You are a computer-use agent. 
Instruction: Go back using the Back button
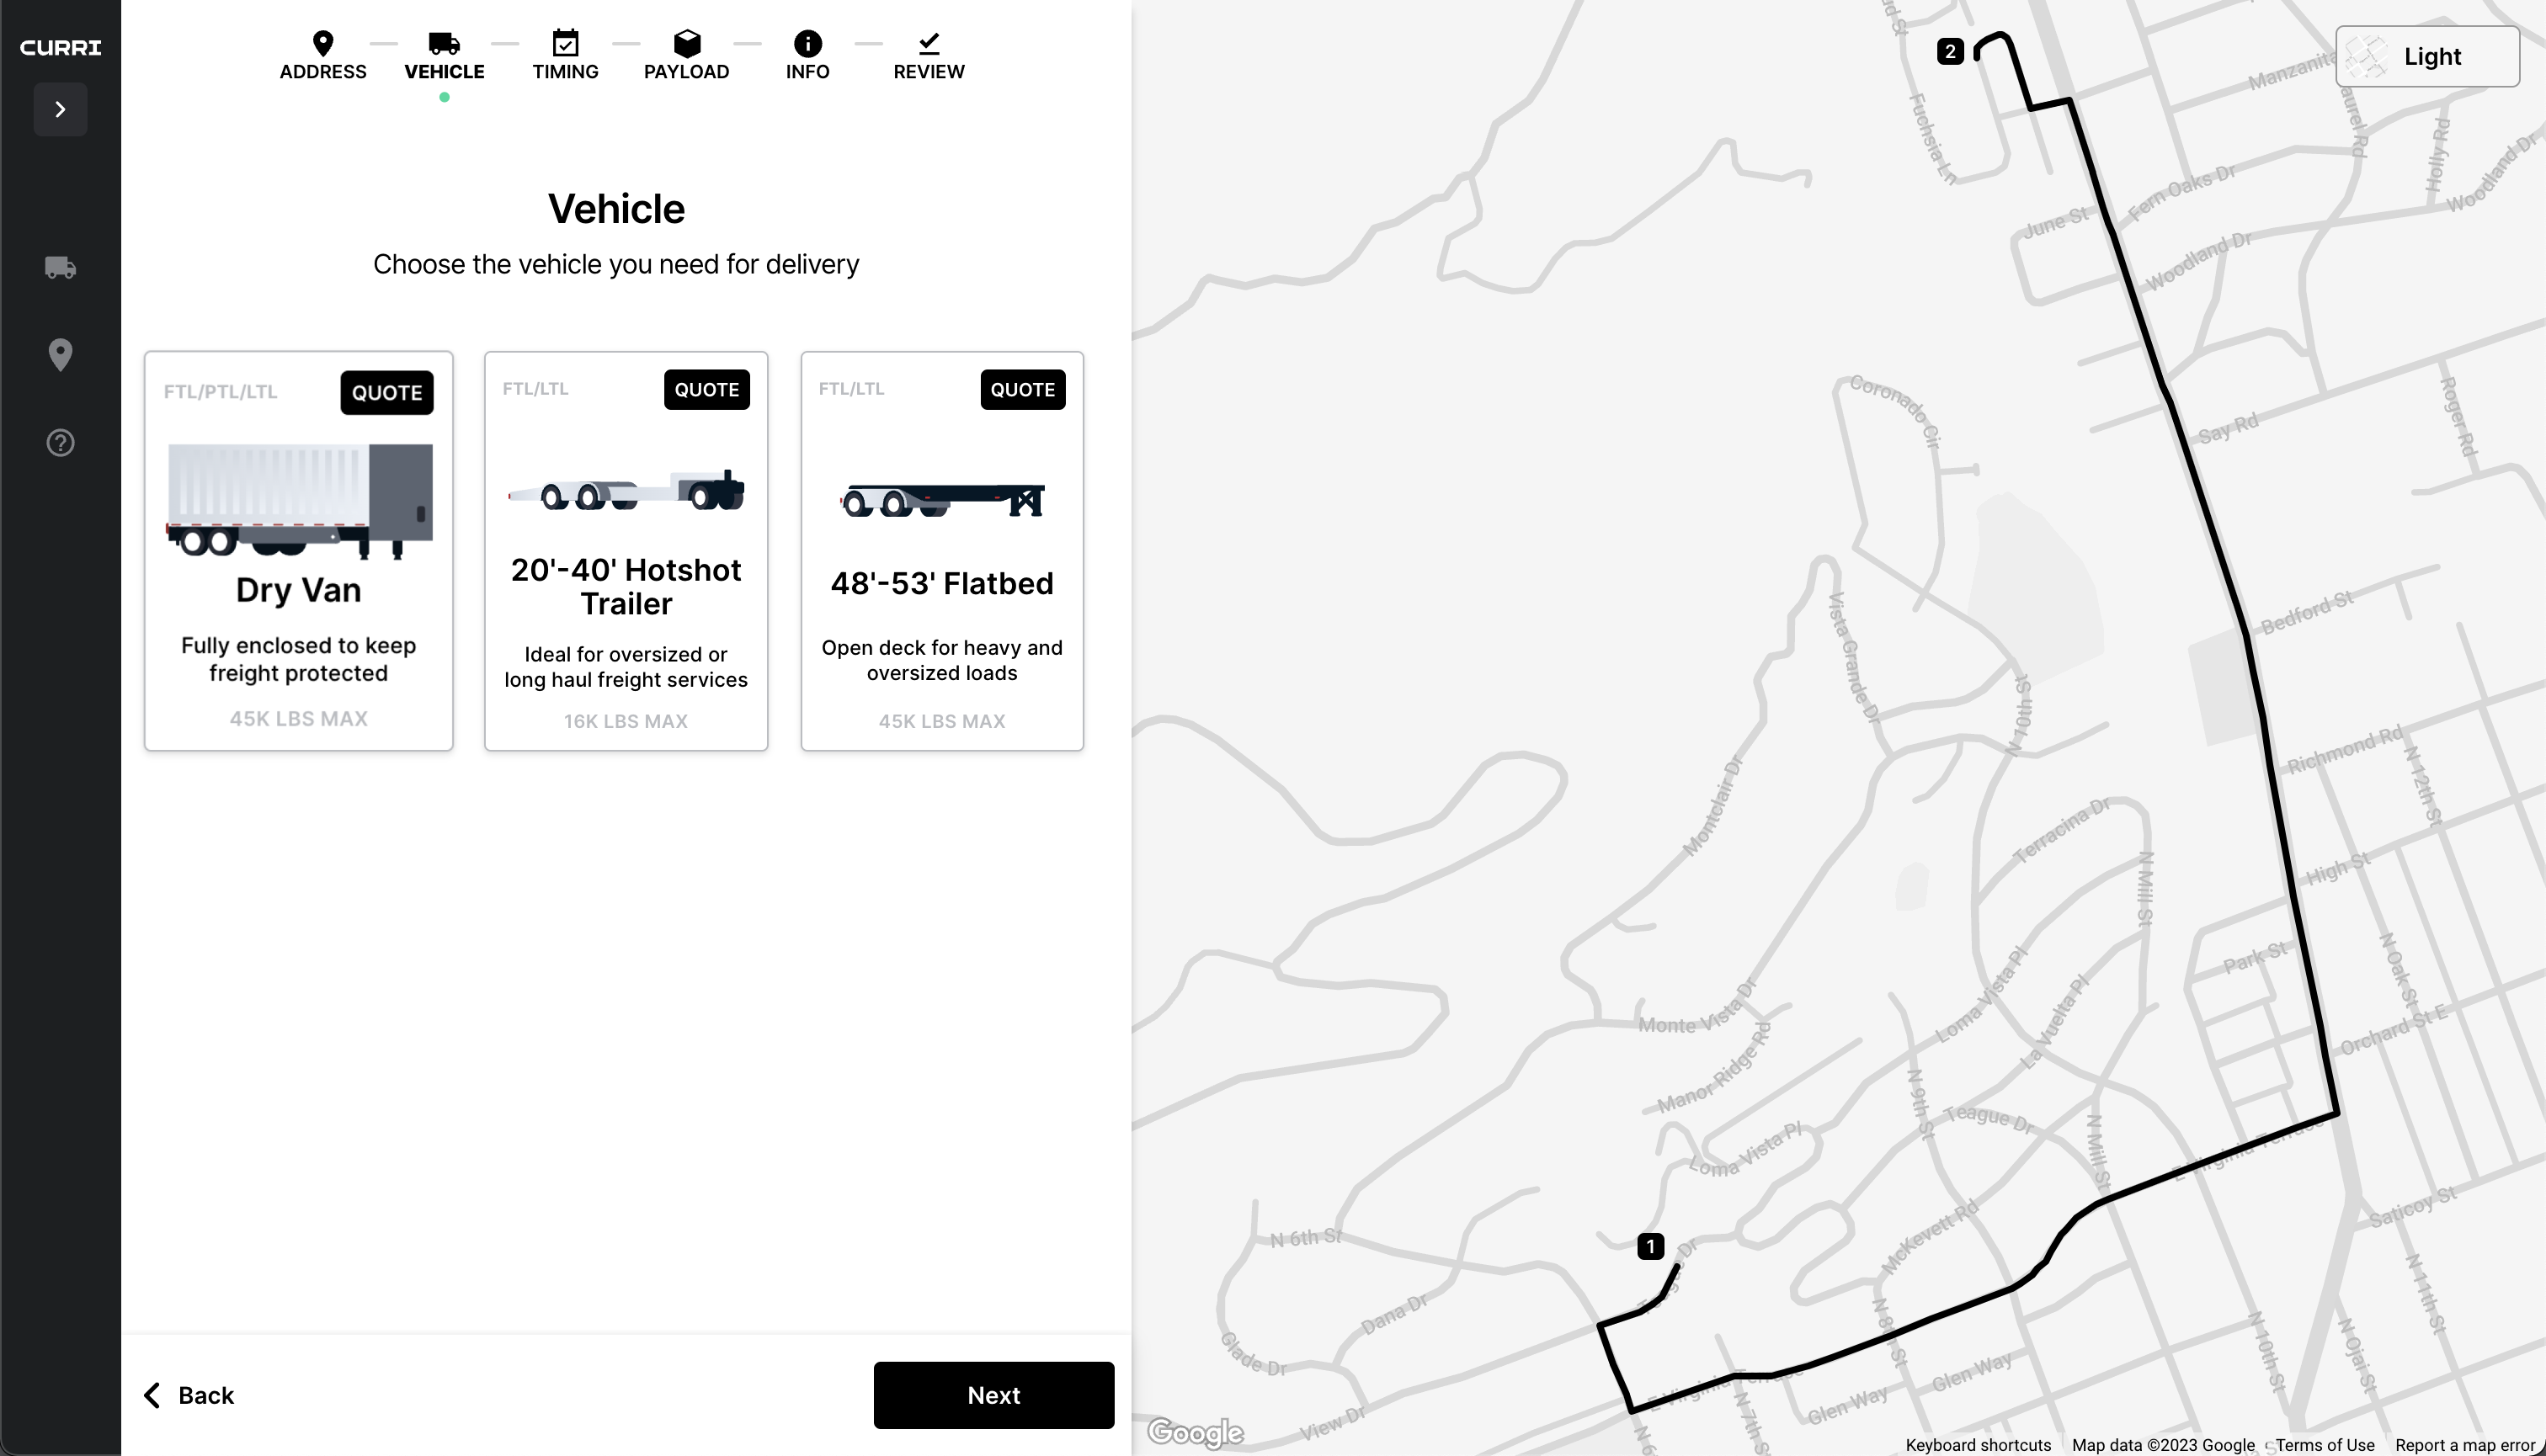click(x=188, y=1394)
